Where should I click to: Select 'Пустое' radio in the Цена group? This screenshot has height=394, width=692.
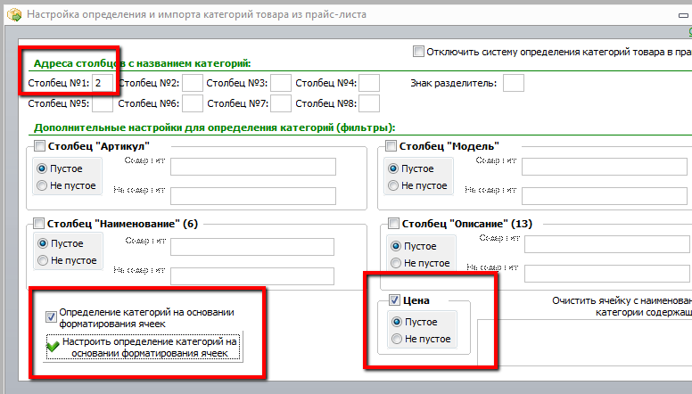coord(396,322)
